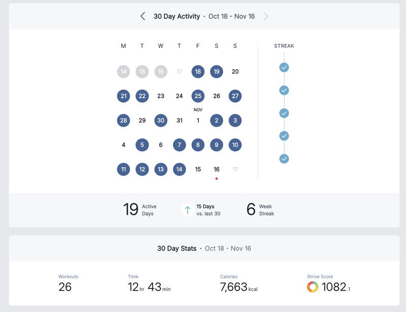Click the Strive Score ring icon
Image resolution: width=406 pixels, height=312 pixels.
click(x=313, y=287)
